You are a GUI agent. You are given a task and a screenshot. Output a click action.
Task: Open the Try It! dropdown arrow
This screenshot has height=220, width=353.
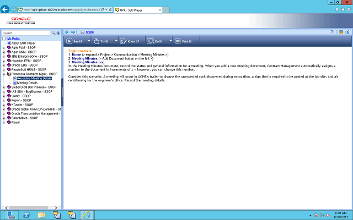coord(115,41)
